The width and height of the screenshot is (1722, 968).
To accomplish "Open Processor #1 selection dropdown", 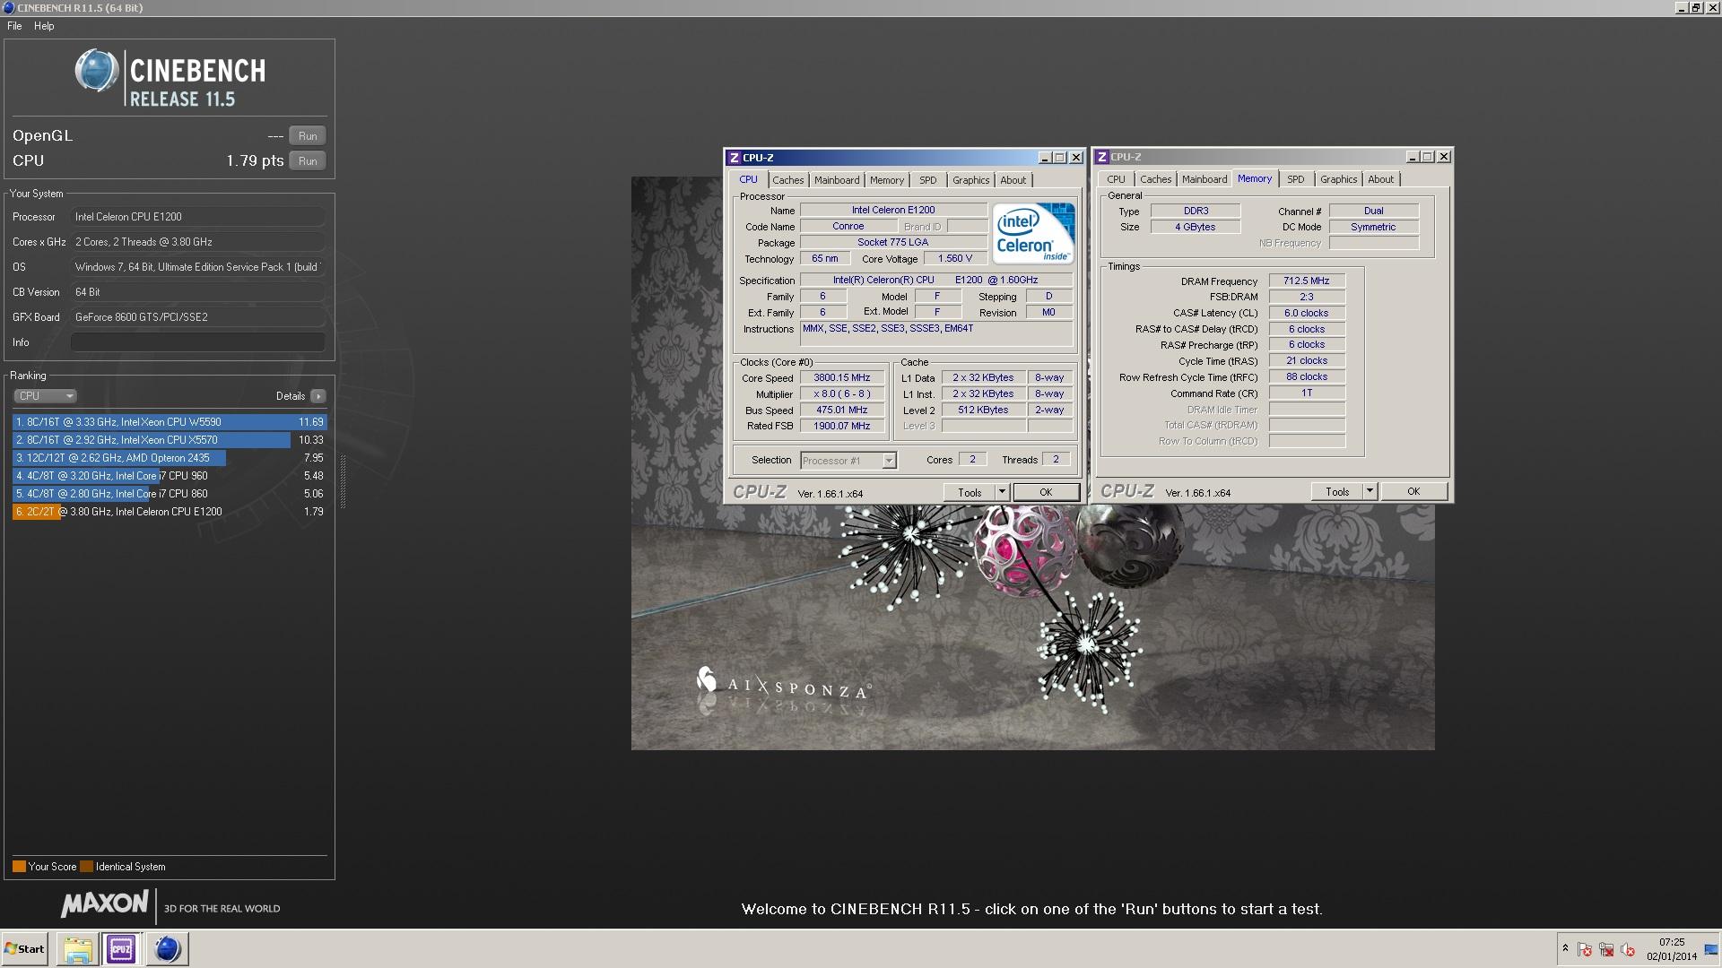I will click(848, 461).
